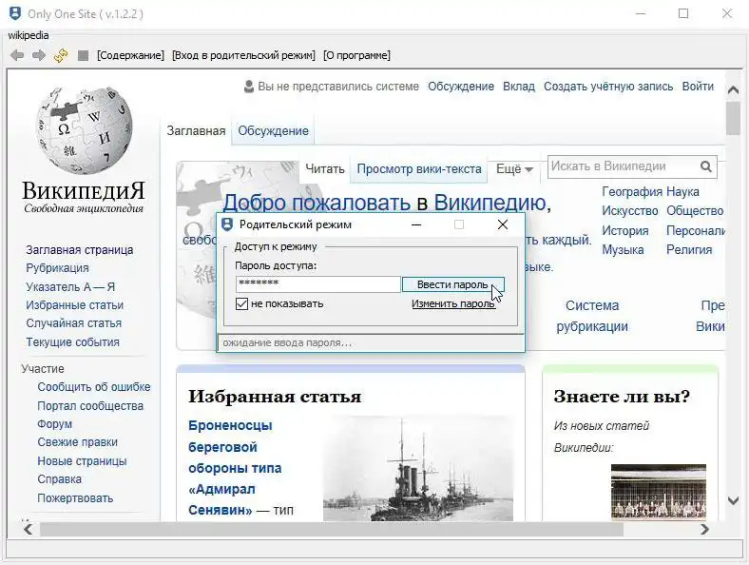Click the shield icon in the Родительский режим dialog

(227, 224)
